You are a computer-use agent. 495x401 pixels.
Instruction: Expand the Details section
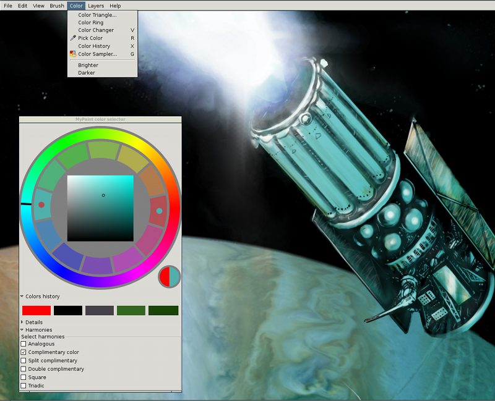click(x=22, y=322)
